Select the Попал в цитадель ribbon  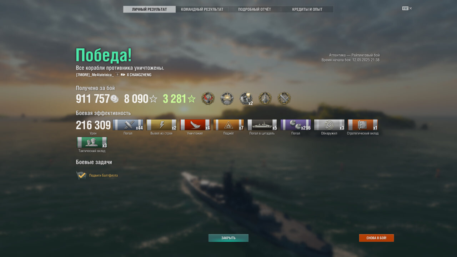click(x=262, y=125)
